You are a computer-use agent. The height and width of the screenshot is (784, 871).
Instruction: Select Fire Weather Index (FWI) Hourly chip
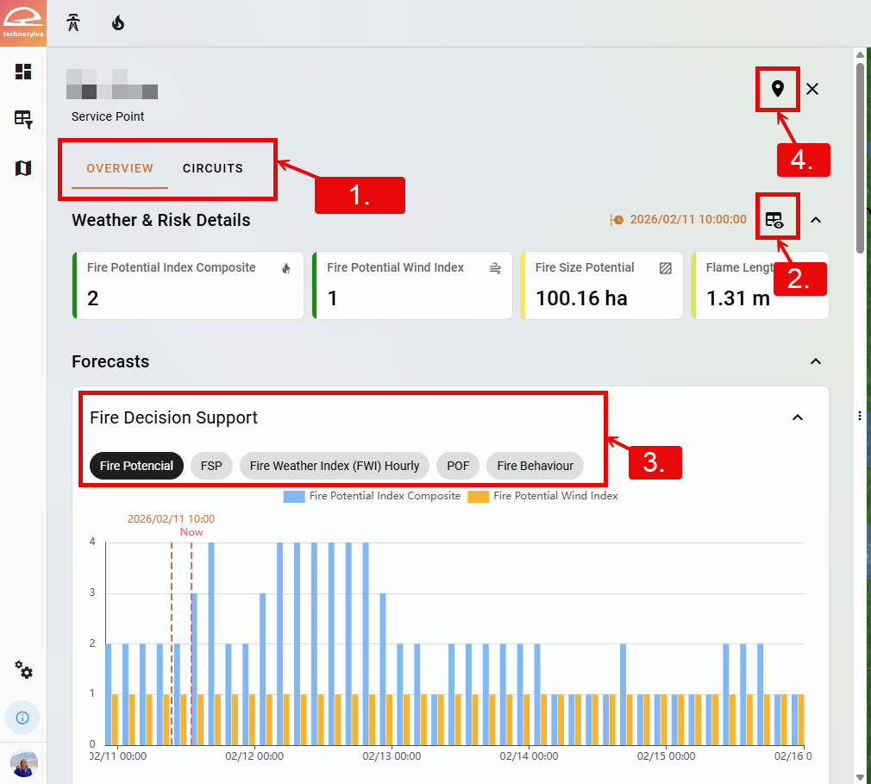335,466
